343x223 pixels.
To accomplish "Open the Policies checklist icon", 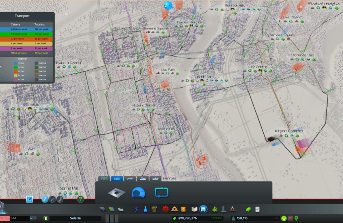I will 257,209.
